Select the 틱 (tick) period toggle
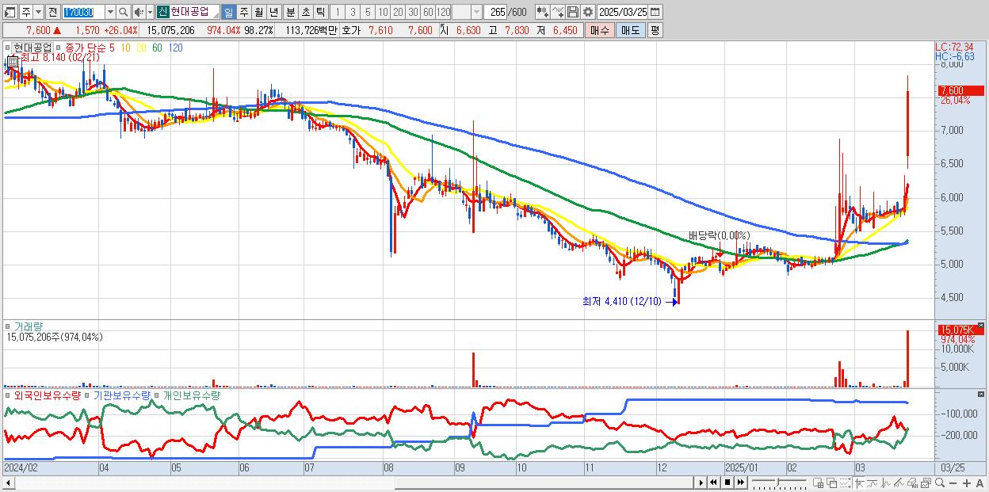The height and width of the screenshot is (492, 989). (x=320, y=12)
